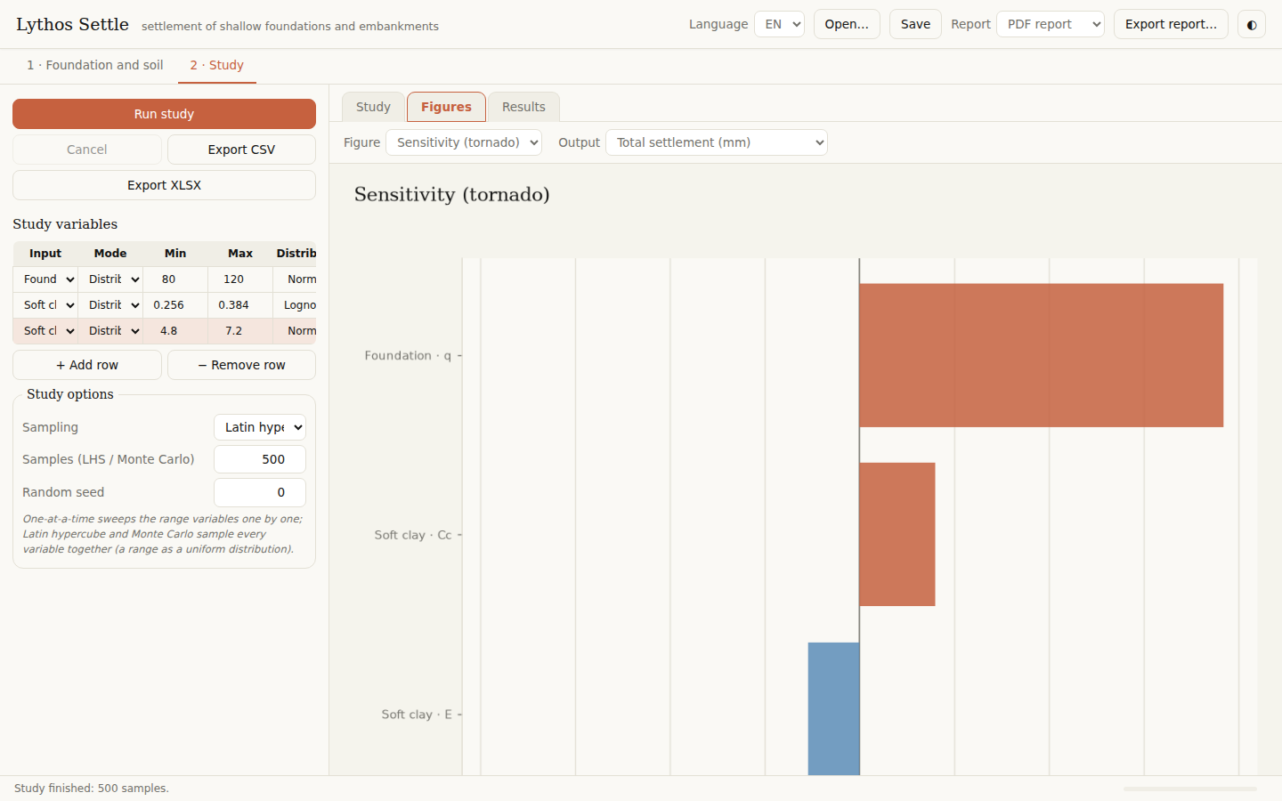Click the Min value 4.8 cell
Viewport: 1282px width, 801px height.
click(x=175, y=331)
